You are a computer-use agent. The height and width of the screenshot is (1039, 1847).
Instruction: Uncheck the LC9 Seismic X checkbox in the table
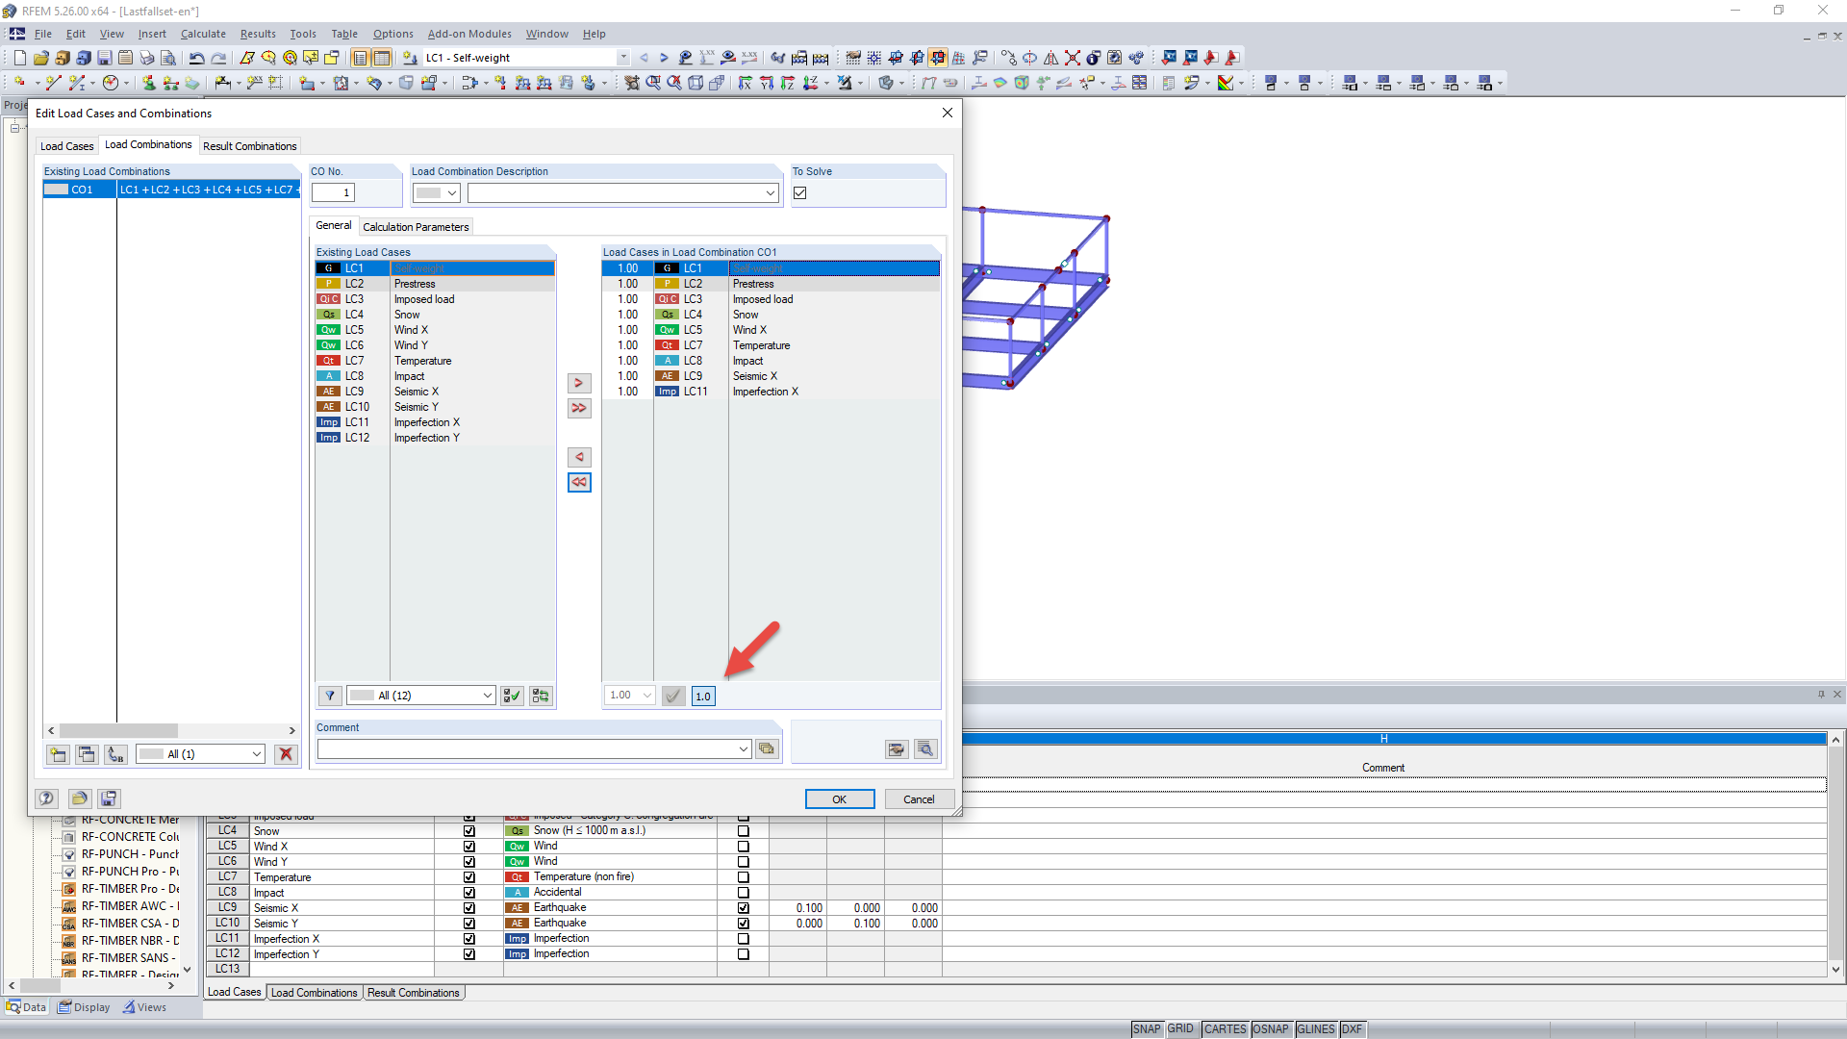click(x=469, y=908)
